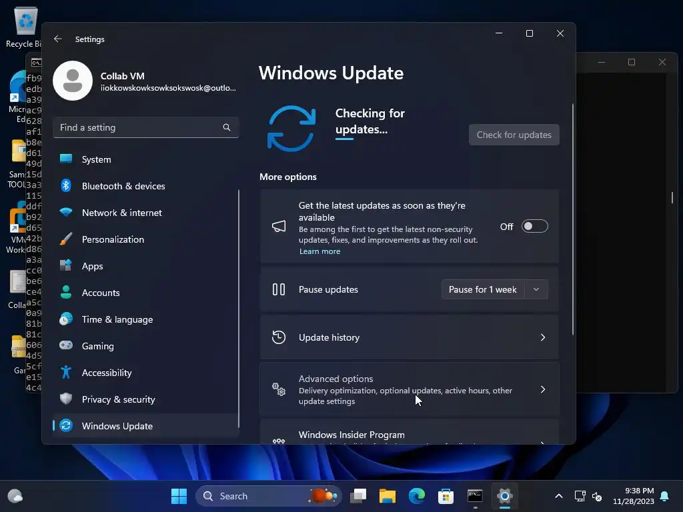Click the Settings content vertical scrollbar
The image size is (683, 512).
[572, 219]
